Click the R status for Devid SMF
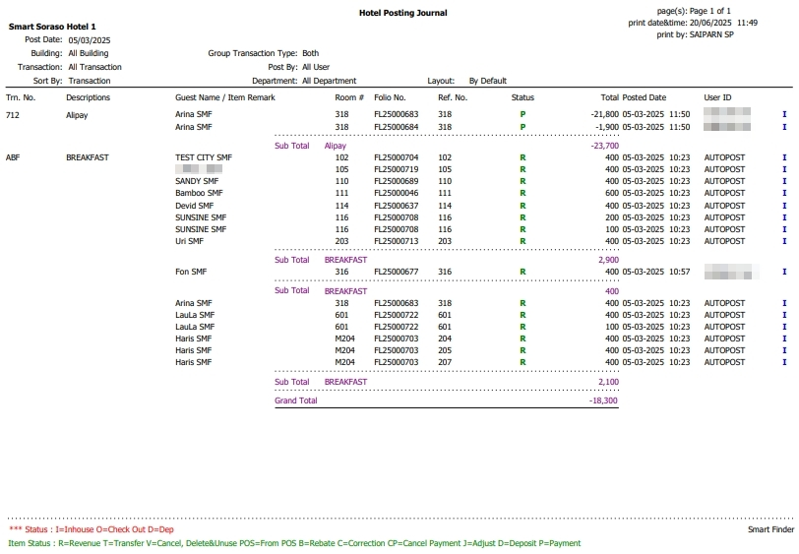Viewport: 799px width, 554px height. coord(522,206)
